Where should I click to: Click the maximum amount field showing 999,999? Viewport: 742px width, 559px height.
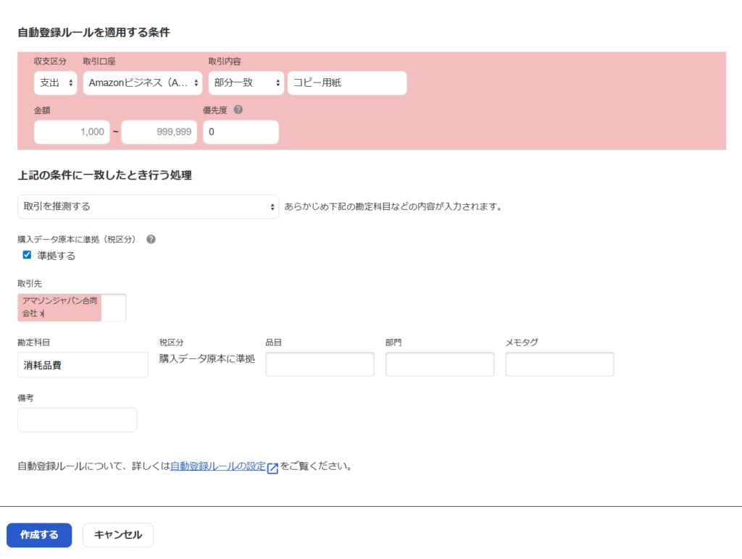(159, 132)
